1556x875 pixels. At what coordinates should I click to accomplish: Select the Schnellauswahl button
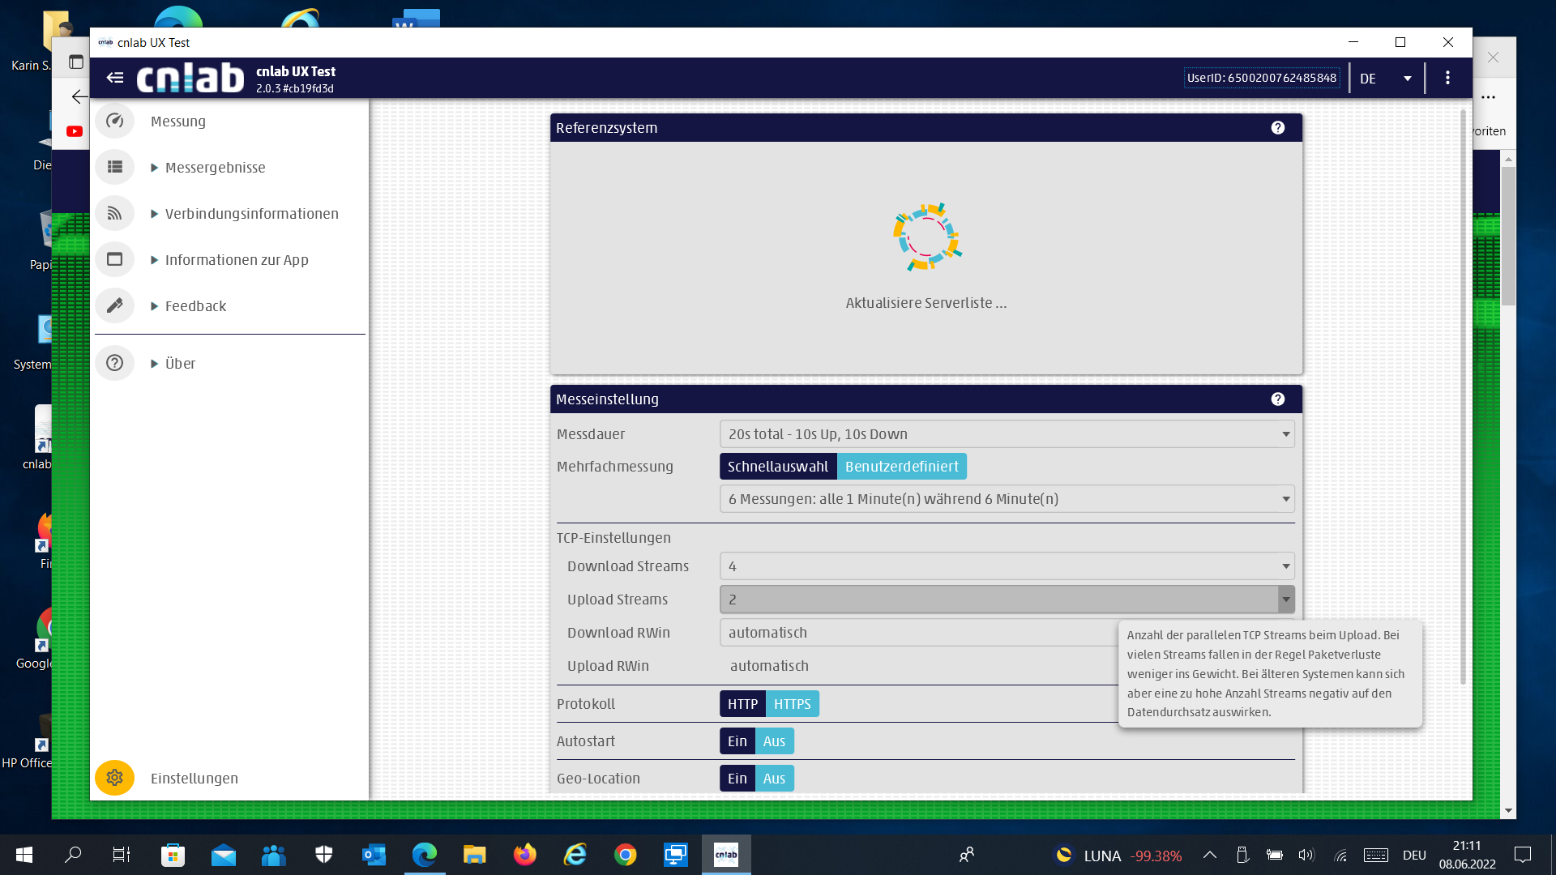[777, 467]
